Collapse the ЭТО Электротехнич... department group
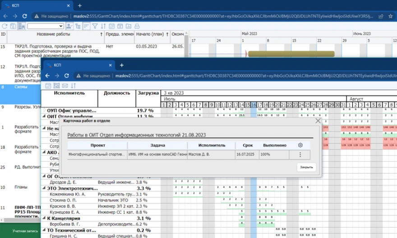The image size is (397, 238). 44,188
